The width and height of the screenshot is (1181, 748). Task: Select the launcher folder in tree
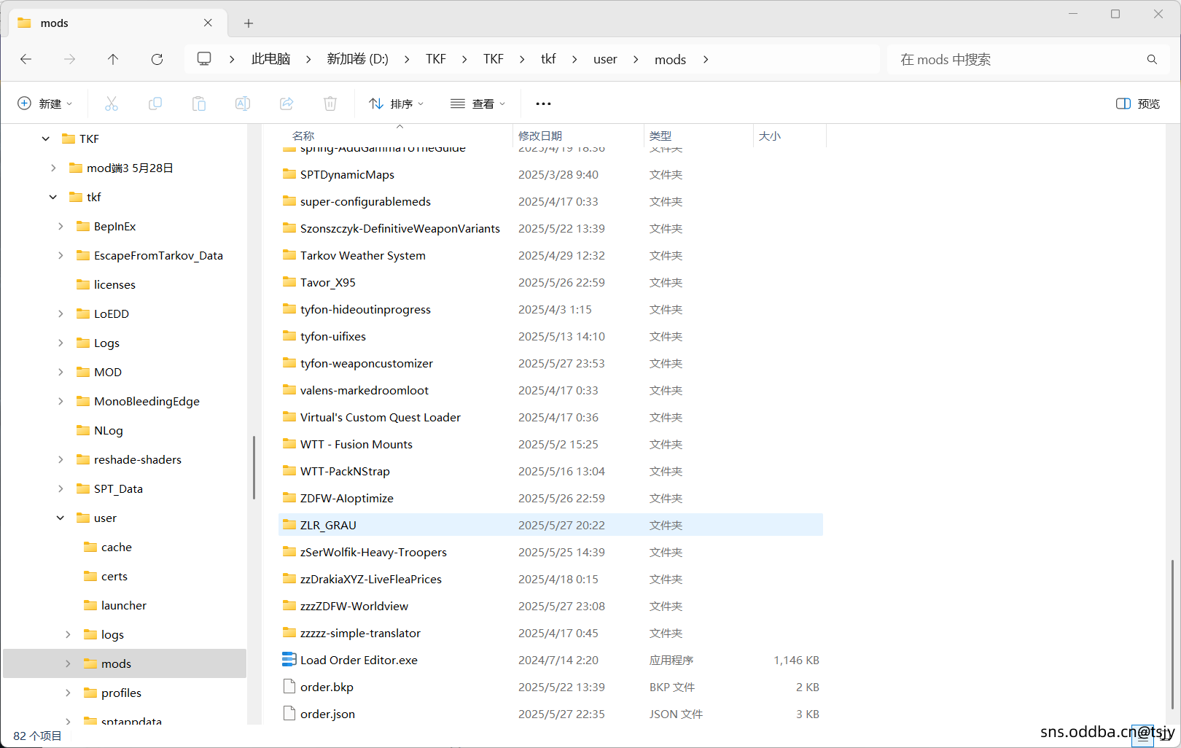pyautogui.click(x=124, y=605)
